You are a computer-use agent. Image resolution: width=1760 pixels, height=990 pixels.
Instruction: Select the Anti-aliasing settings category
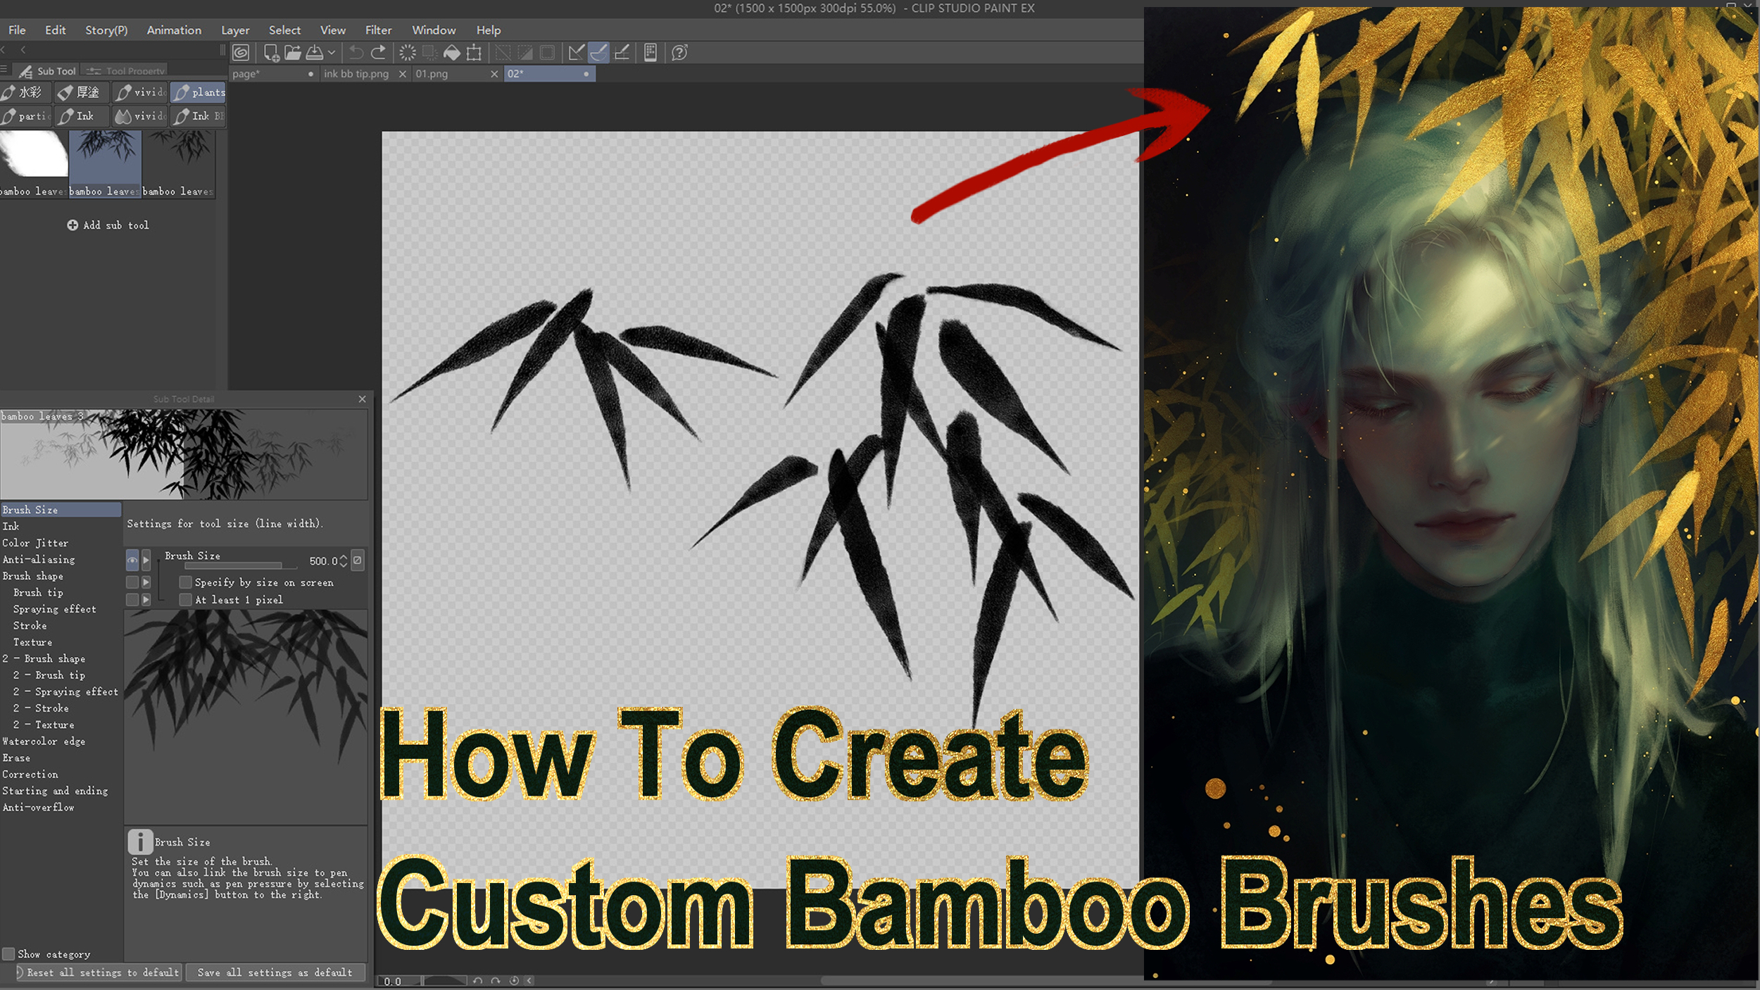coord(39,560)
